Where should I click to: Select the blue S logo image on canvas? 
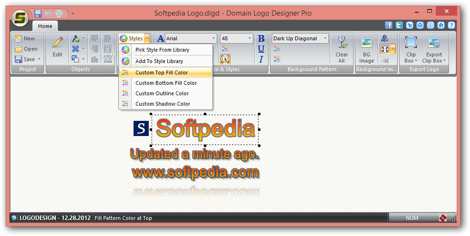coord(141,128)
